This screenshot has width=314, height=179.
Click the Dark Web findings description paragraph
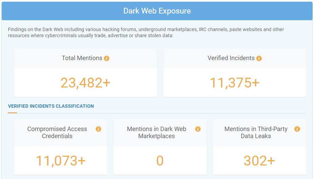click(x=146, y=32)
